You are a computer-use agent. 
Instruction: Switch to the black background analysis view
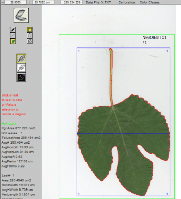pyautogui.click(x=21, y=77)
